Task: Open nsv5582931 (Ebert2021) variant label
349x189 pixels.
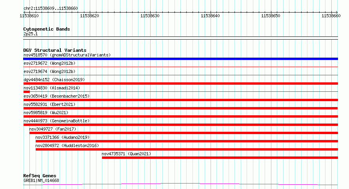Action: pyautogui.click(x=49, y=104)
